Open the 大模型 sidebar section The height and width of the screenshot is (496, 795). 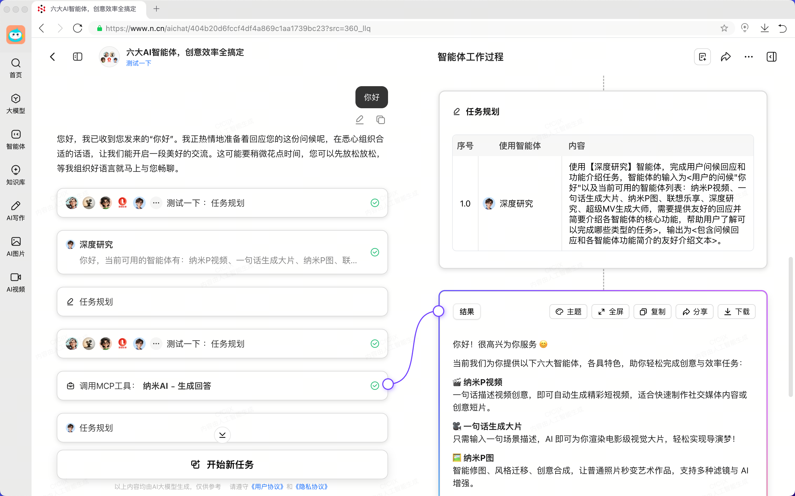point(16,104)
